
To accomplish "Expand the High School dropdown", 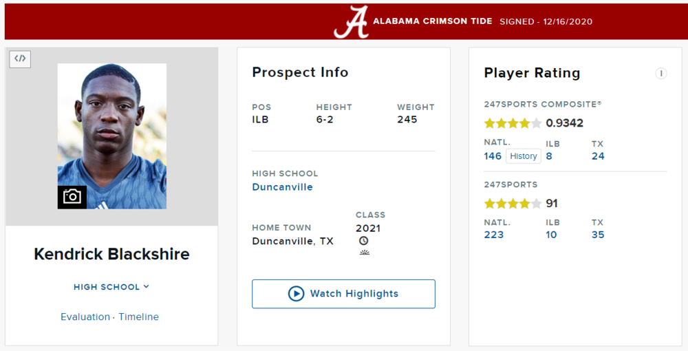I will pyautogui.click(x=111, y=287).
